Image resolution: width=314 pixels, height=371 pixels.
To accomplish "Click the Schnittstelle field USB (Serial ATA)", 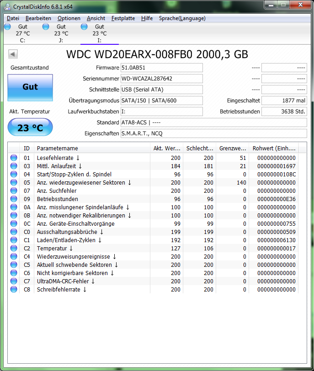I will click(x=162, y=90).
